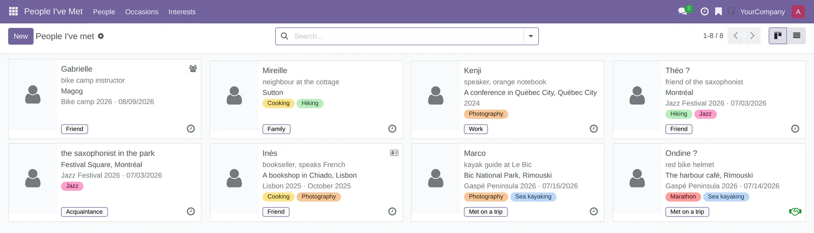Open the Ondine ? record title

click(x=681, y=153)
